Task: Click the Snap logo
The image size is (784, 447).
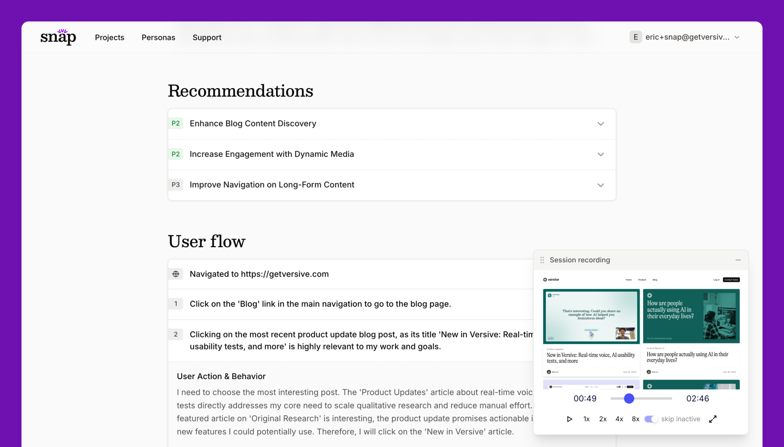Action: pos(58,37)
